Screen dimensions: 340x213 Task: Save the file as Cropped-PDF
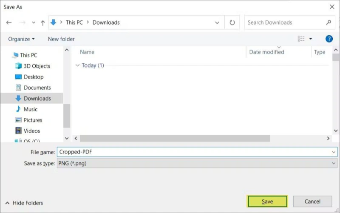[x=267, y=201]
